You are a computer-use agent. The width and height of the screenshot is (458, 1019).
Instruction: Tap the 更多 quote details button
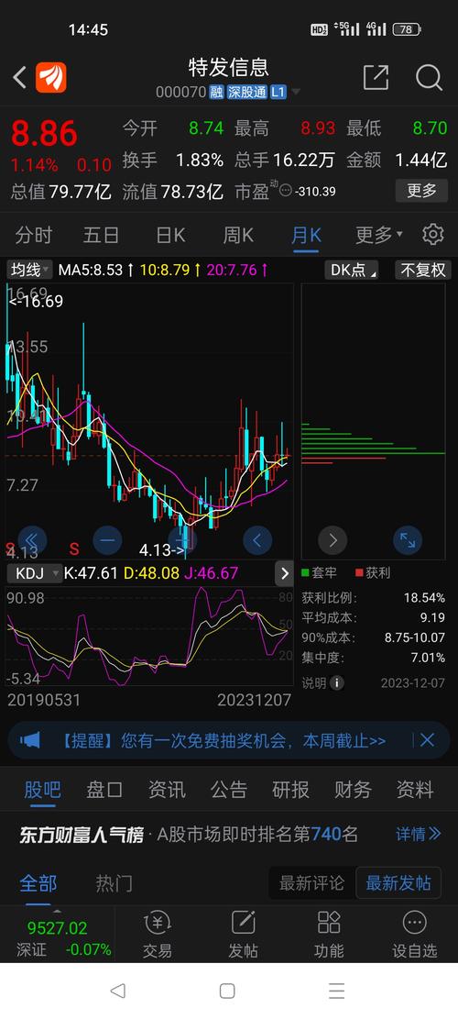(421, 191)
